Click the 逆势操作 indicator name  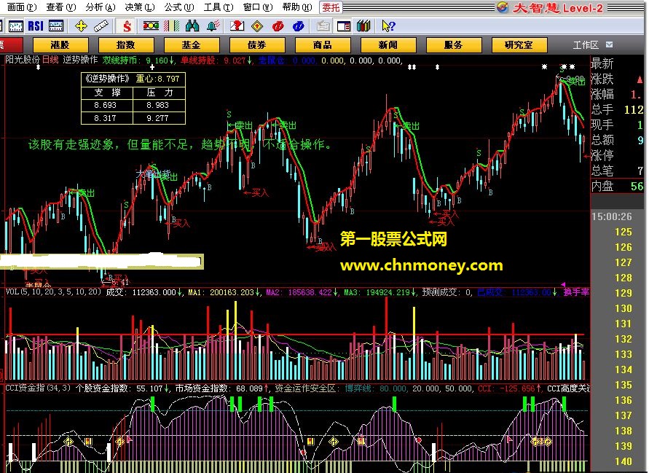pyautogui.click(x=80, y=60)
